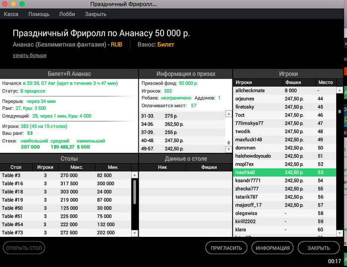Select player tatarik787
Screen dimensions: 347x267
pos(285,197)
